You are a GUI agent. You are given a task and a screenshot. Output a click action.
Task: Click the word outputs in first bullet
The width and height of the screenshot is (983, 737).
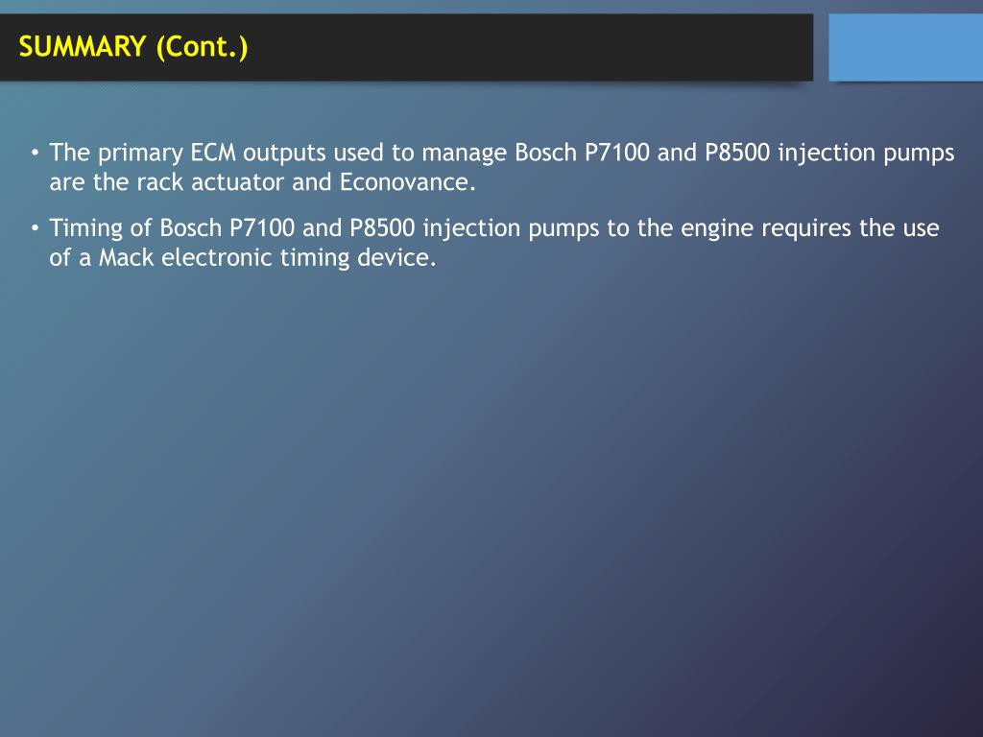pos(284,154)
